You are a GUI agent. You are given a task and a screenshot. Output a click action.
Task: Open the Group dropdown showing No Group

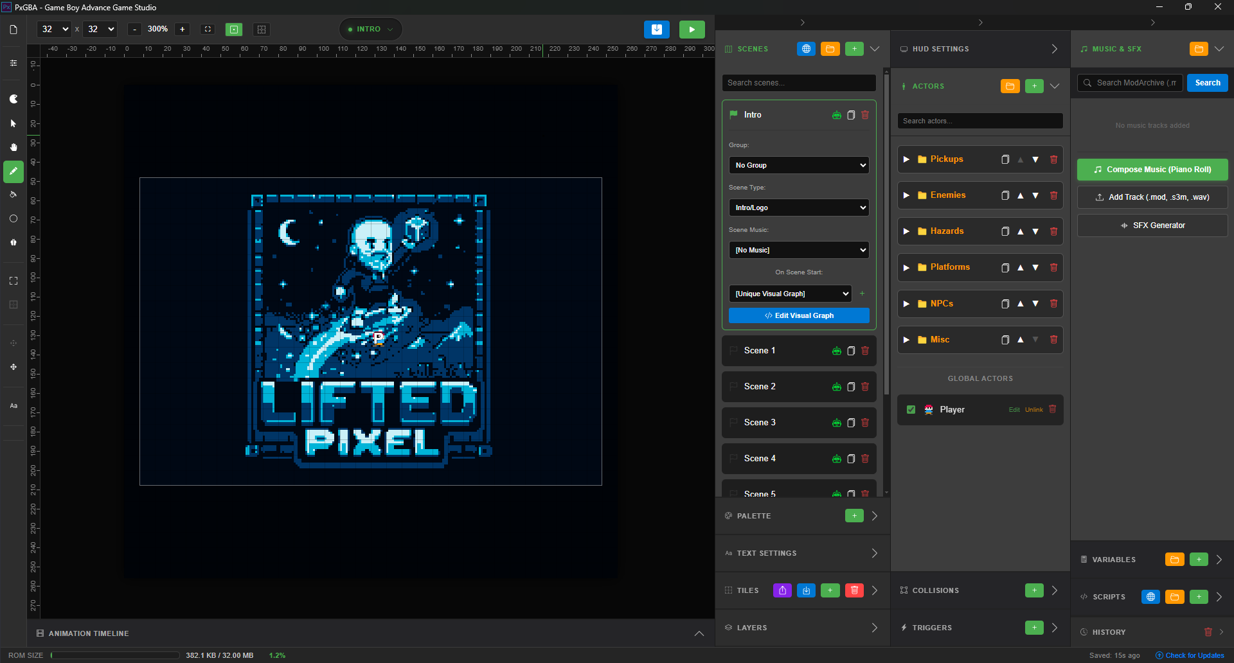point(799,165)
